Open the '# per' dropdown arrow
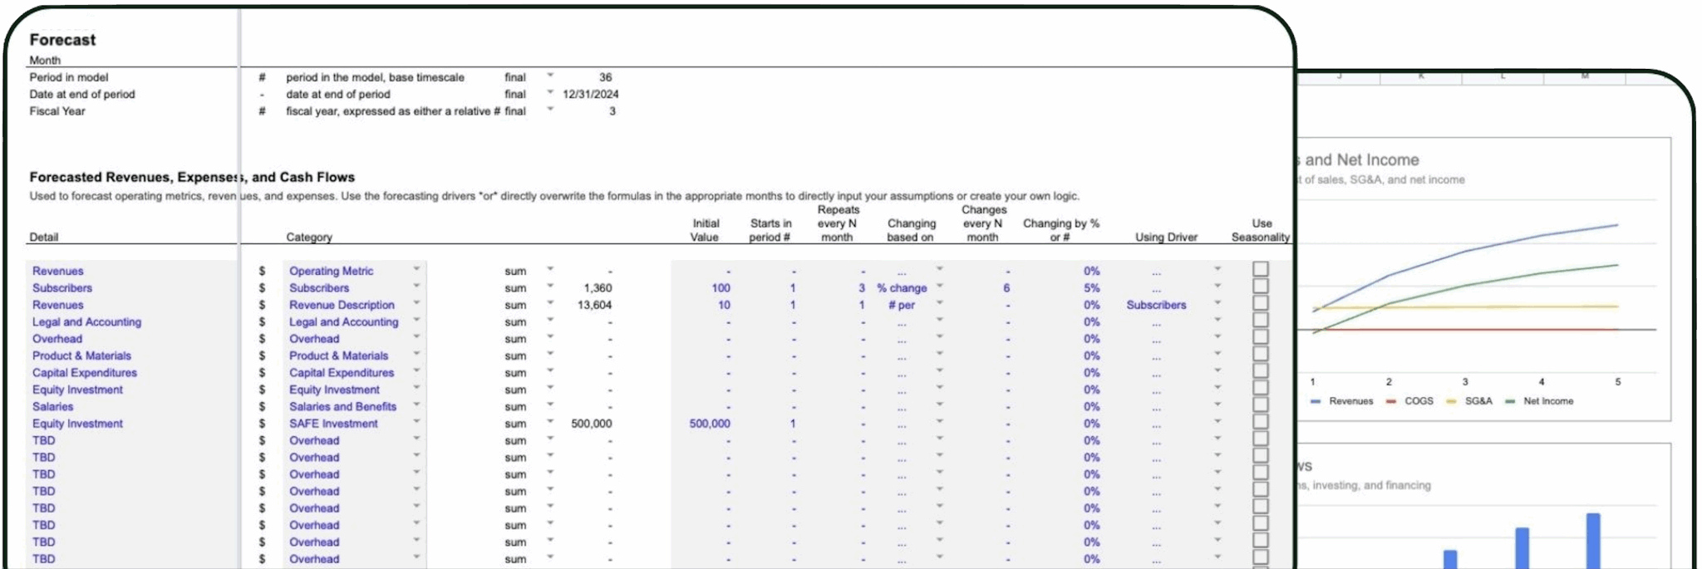This screenshot has height=569, width=1702. tap(939, 303)
